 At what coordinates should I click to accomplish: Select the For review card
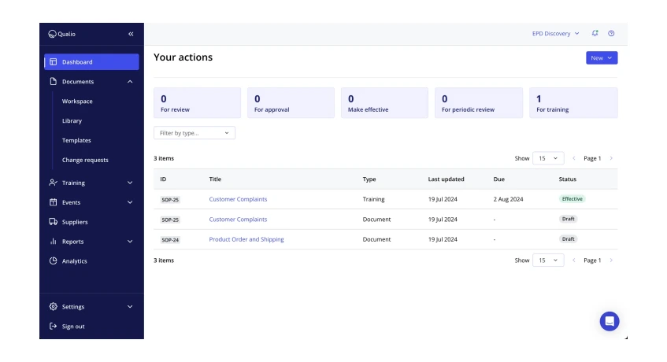198,103
